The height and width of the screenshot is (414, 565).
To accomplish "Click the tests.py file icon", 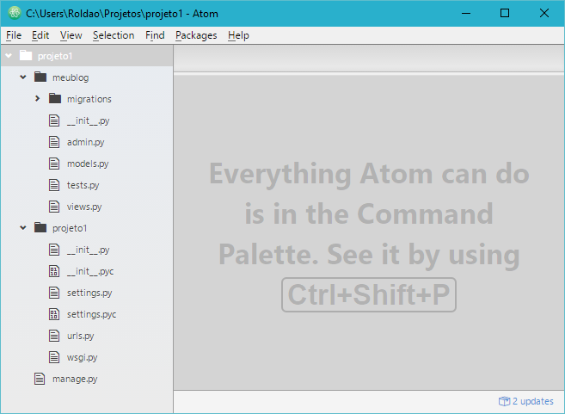I will (x=54, y=185).
